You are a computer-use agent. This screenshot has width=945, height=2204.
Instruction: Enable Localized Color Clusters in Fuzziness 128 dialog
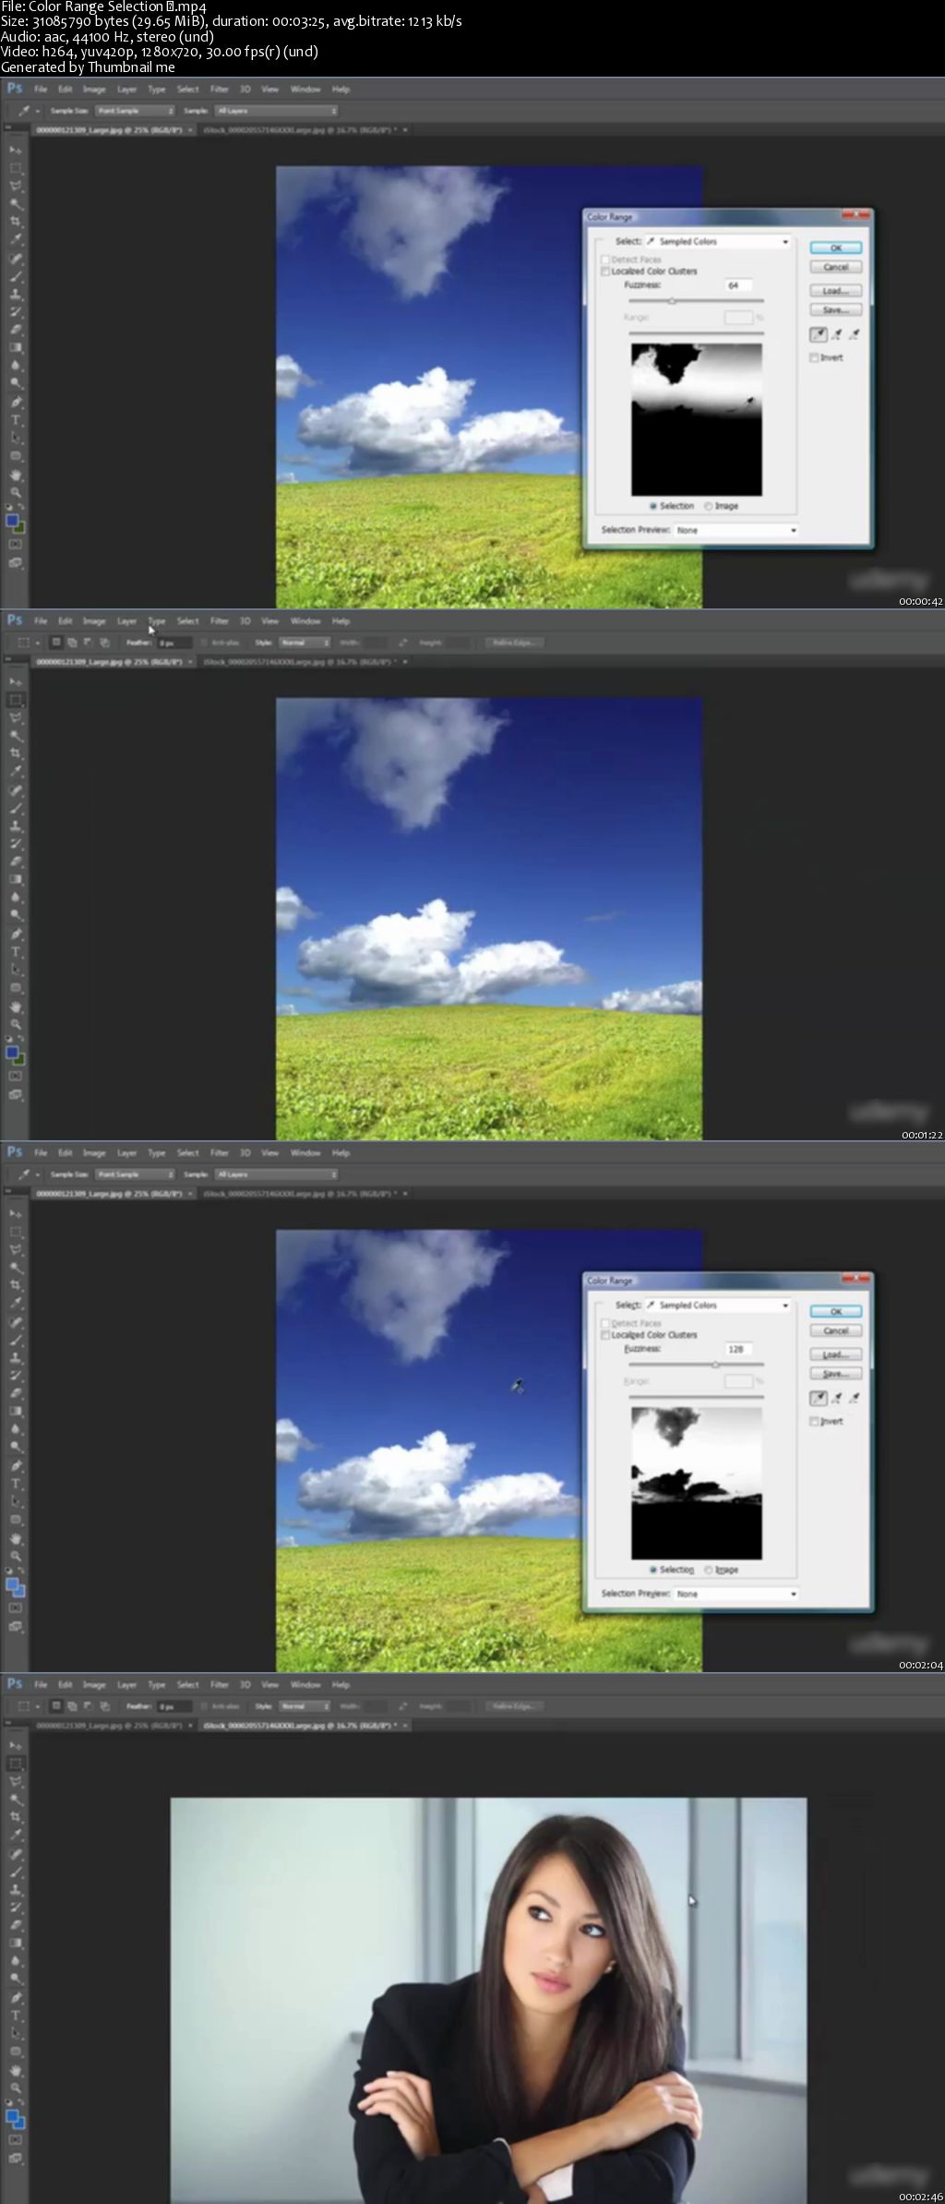point(605,1335)
